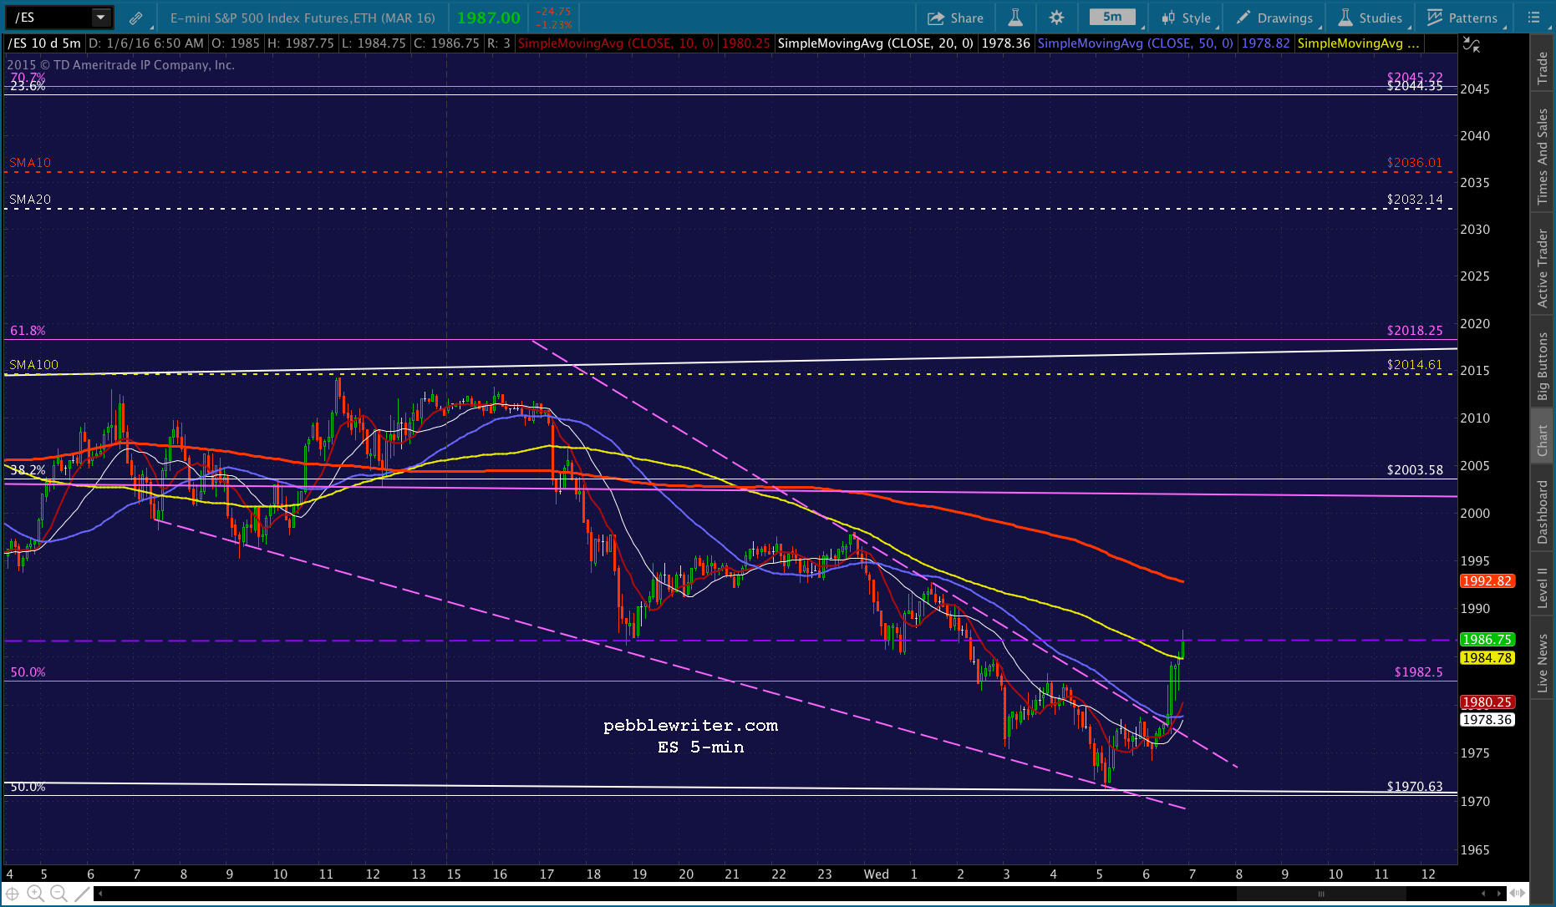Screen dimensions: 1556x907
Task: Click the collapse studies header arrows icon
Action: pos(1472,44)
